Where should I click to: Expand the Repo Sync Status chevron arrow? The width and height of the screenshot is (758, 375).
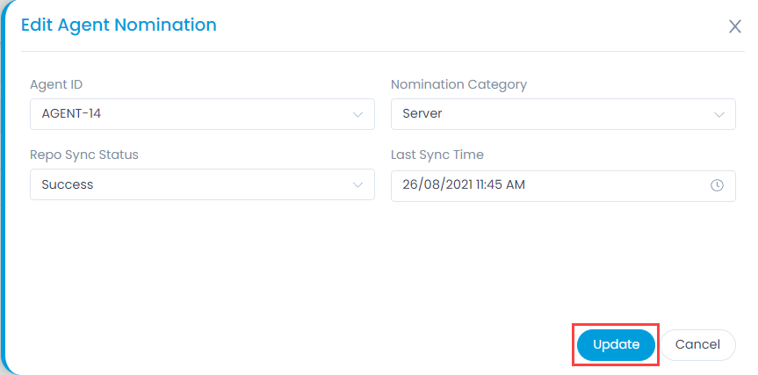click(357, 184)
